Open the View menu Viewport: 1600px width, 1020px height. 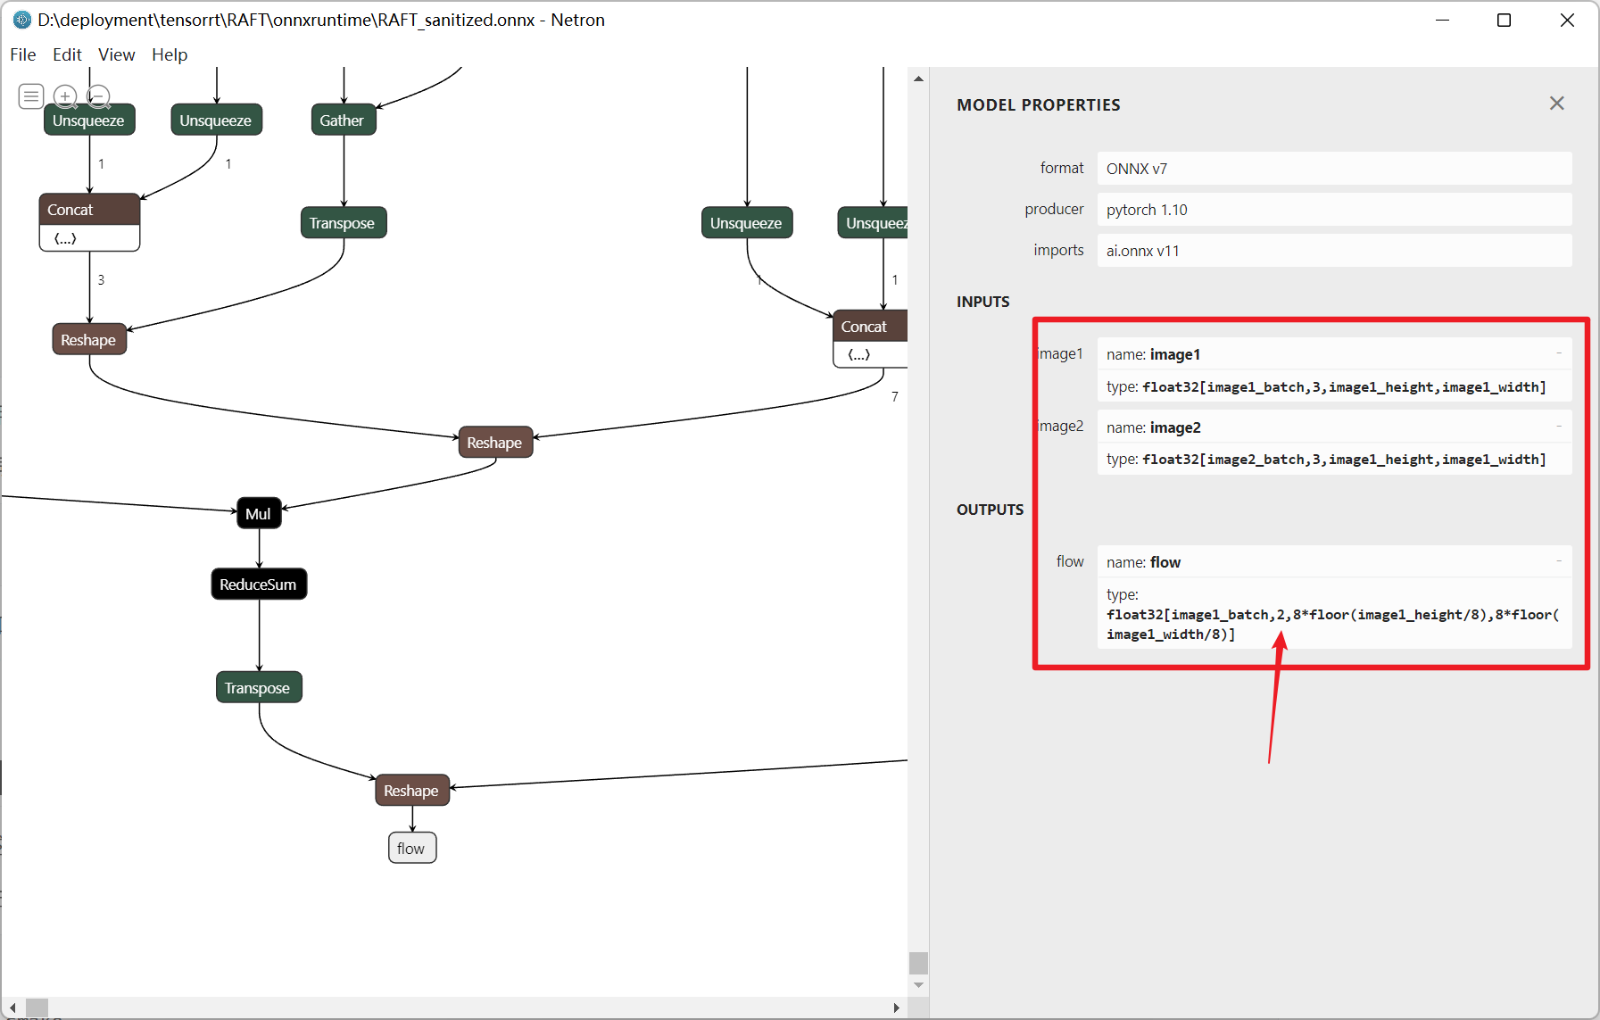click(116, 54)
